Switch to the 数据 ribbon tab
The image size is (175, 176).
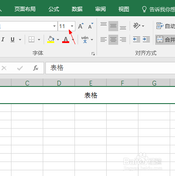[77, 9]
